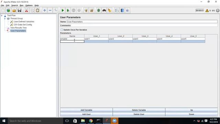This screenshot has height=124, width=220.
Task: Click the Down button
Action: (x=191, y=114)
